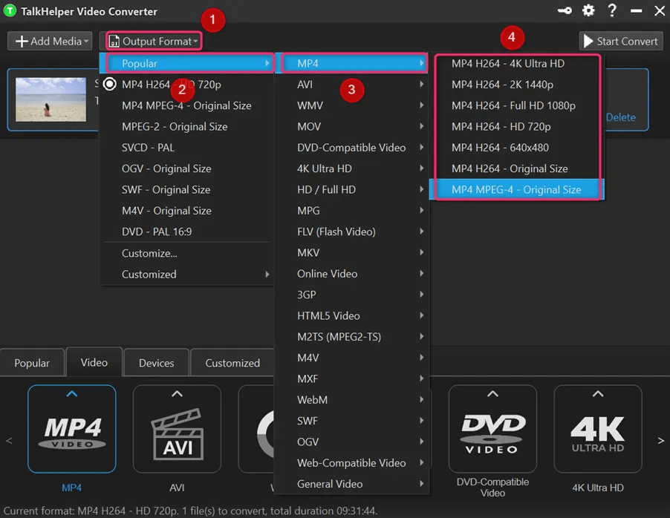This screenshot has width=670, height=518.
Task: Expand MP4 card presets chevron
Action: 72,394
